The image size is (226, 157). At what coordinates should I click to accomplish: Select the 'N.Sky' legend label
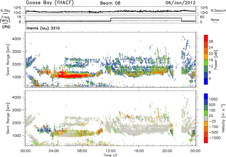pyautogui.click(x=5, y=10)
